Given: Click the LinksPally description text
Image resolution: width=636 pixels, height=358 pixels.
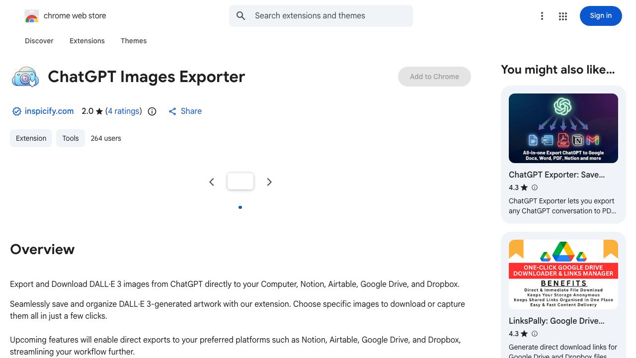Looking at the screenshot, I should click(563, 352).
